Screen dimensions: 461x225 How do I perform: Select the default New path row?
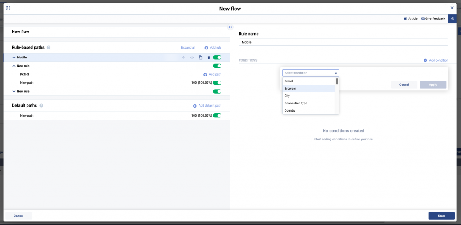pyautogui.click(x=117, y=116)
